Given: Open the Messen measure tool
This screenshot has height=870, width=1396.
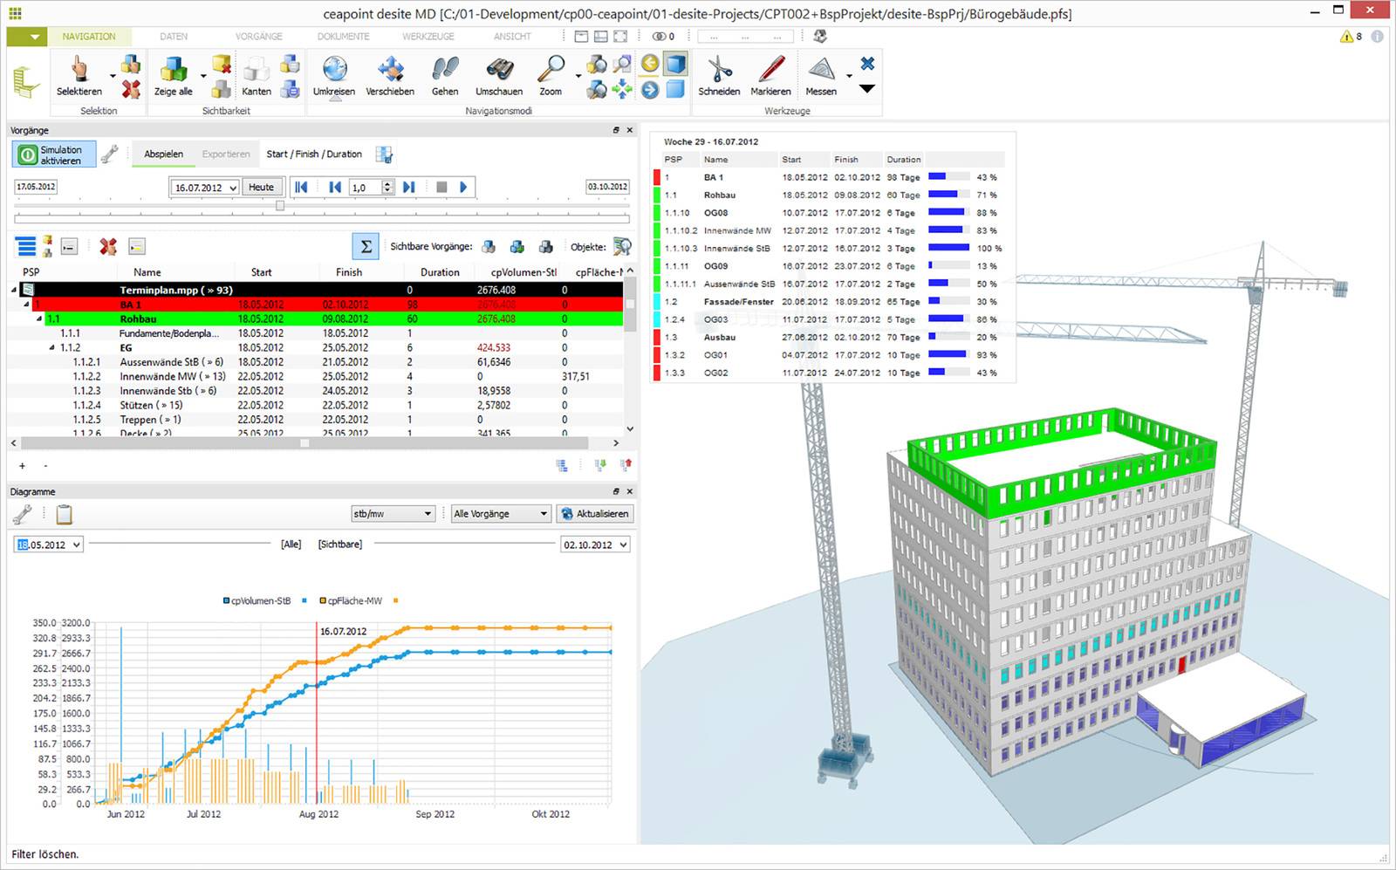Looking at the screenshot, I should click(821, 77).
